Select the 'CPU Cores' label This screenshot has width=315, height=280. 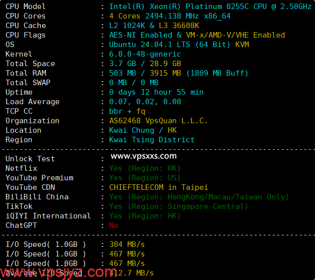click(x=26, y=16)
